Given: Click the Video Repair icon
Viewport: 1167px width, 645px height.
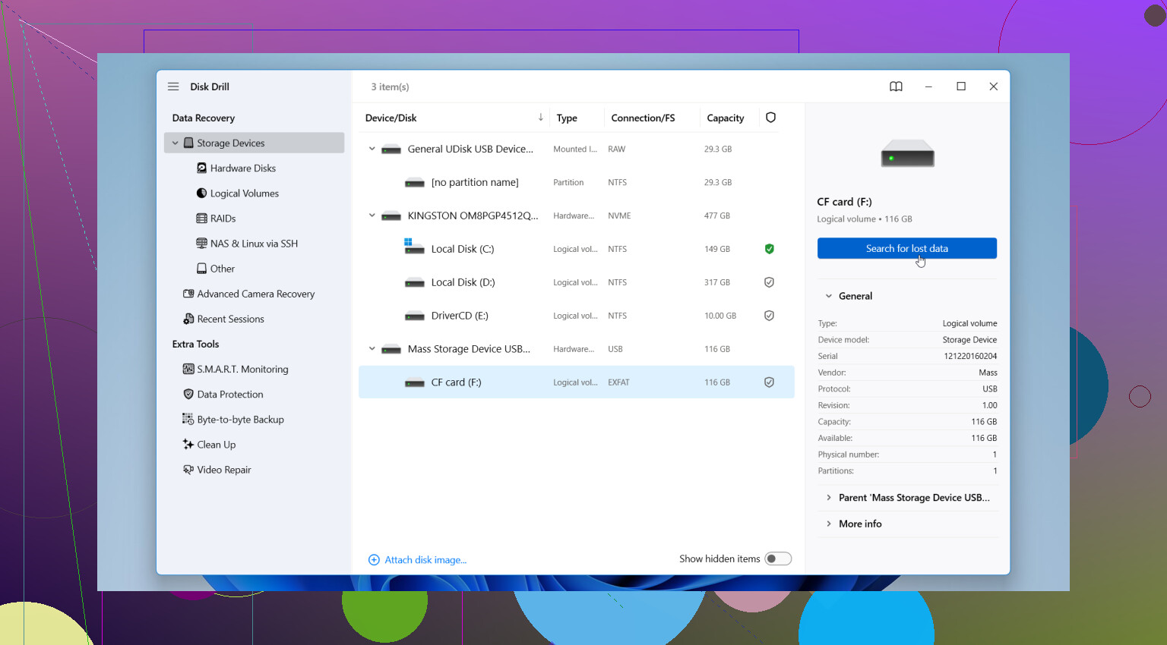Looking at the screenshot, I should (188, 469).
